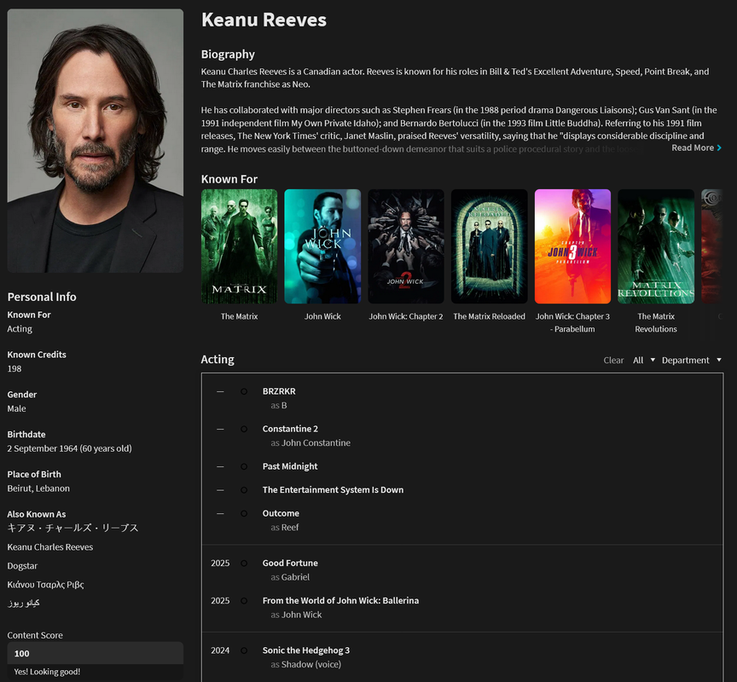Open the BRZRKR credit
This screenshot has width=737, height=682.
[279, 391]
